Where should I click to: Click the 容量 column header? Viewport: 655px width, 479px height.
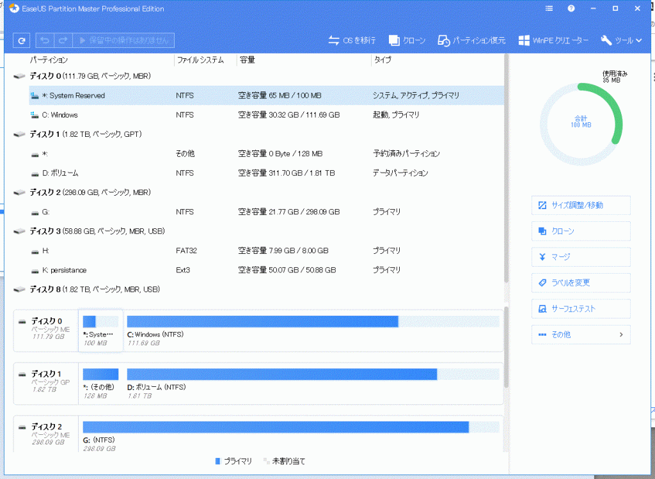248,59
